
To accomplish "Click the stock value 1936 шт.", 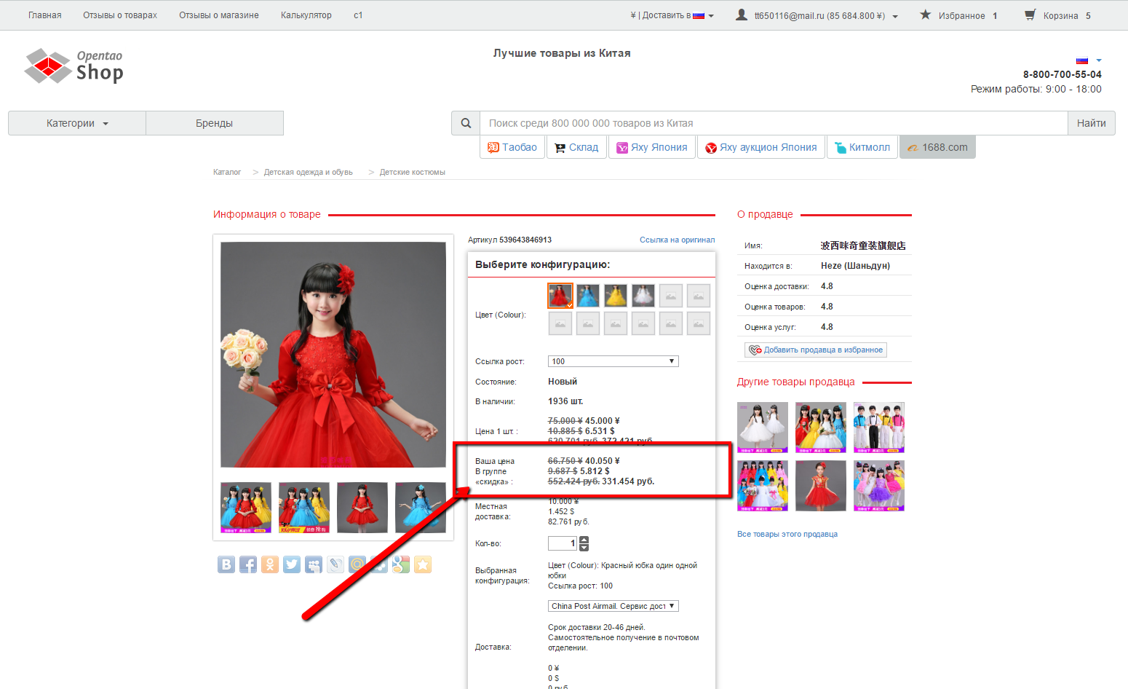I will (x=565, y=401).
